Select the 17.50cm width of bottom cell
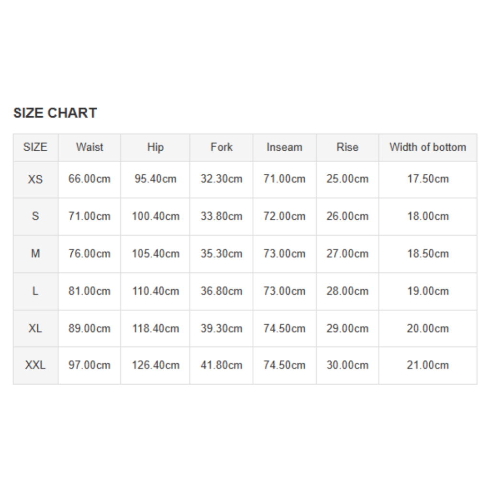This screenshot has width=490, height=490. coord(428,179)
